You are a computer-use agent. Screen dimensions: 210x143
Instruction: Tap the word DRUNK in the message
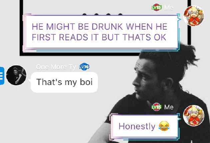107,27
